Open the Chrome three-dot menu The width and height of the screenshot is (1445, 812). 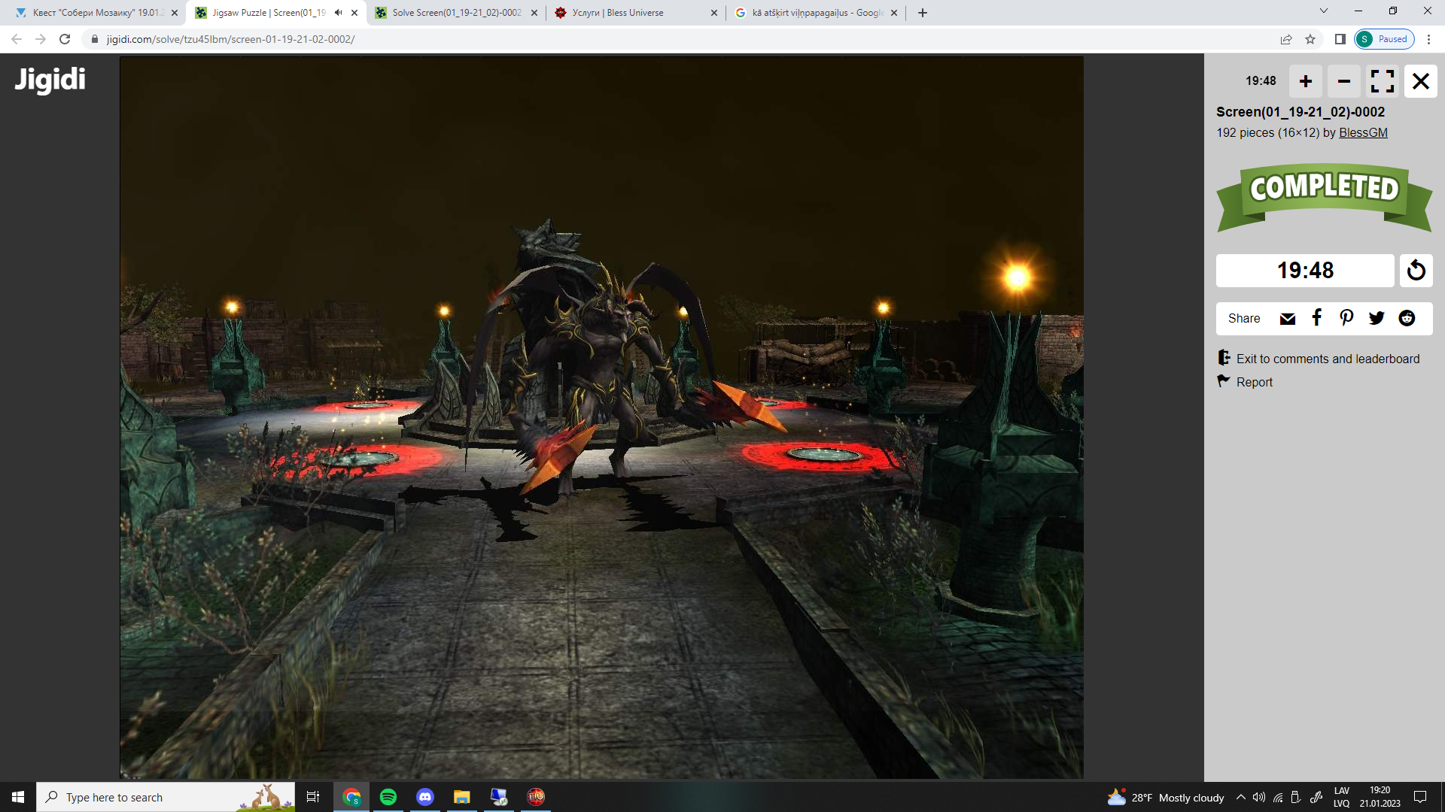pos(1428,39)
